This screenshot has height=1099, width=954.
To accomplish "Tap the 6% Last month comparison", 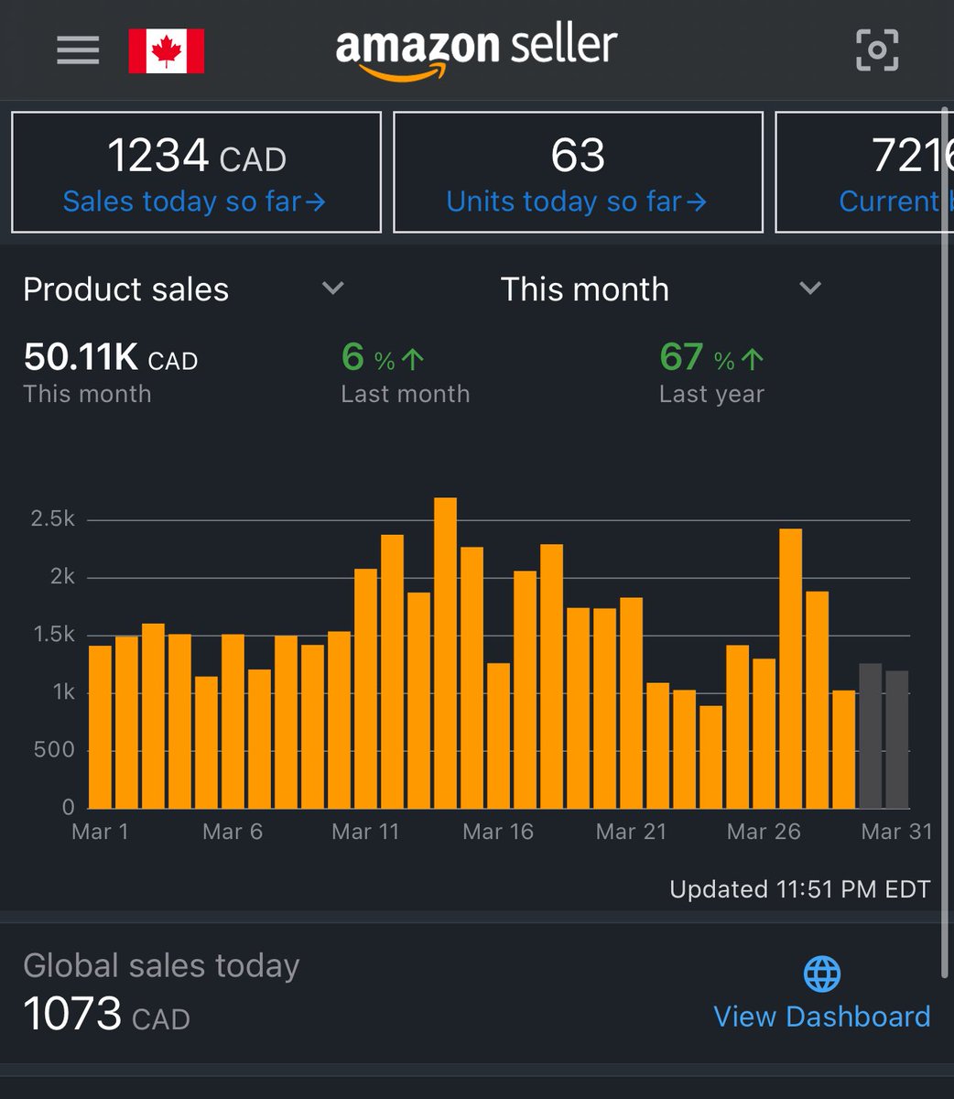I will click(405, 372).
